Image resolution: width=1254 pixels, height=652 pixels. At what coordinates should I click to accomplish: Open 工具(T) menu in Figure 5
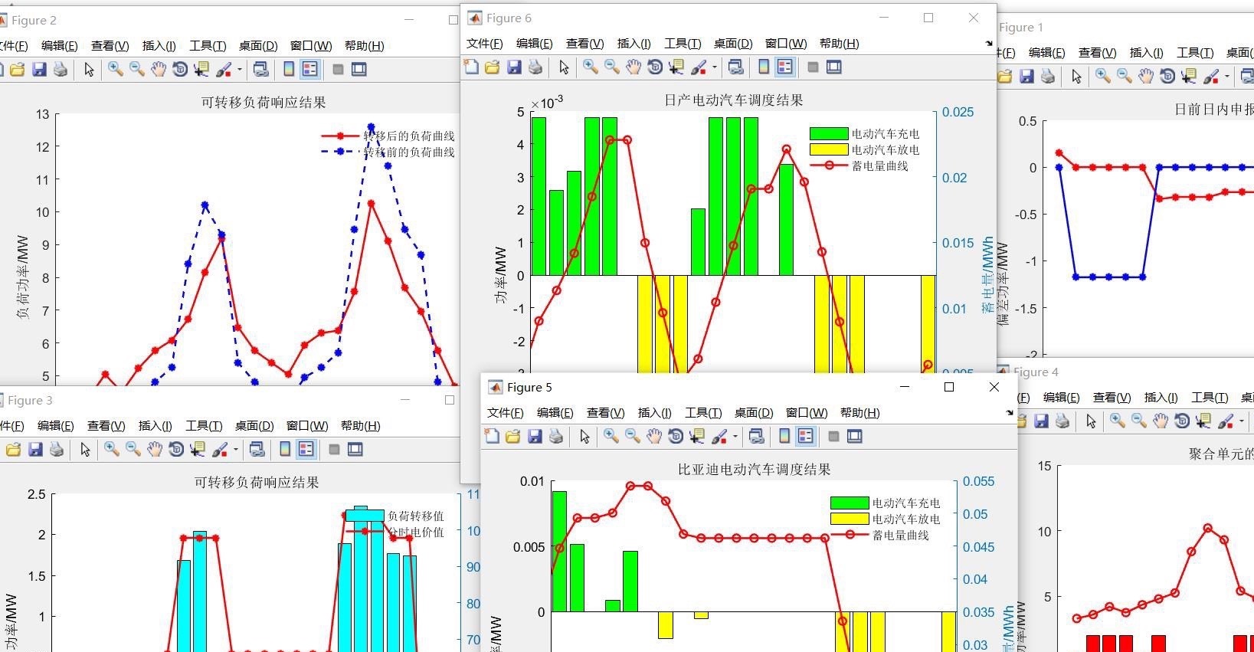pos(703,413)
